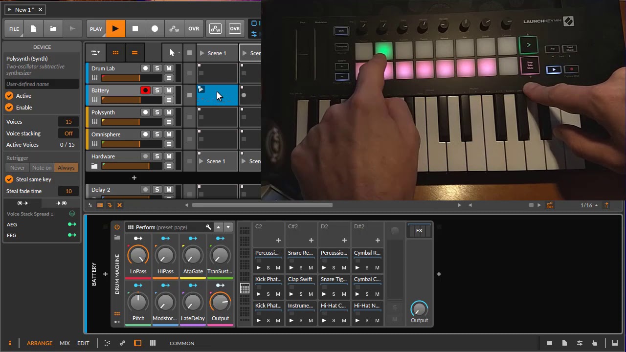This screenshot has height=352, width=626.
Task: Open the FILE menu
Action: (x=14, y=29)
